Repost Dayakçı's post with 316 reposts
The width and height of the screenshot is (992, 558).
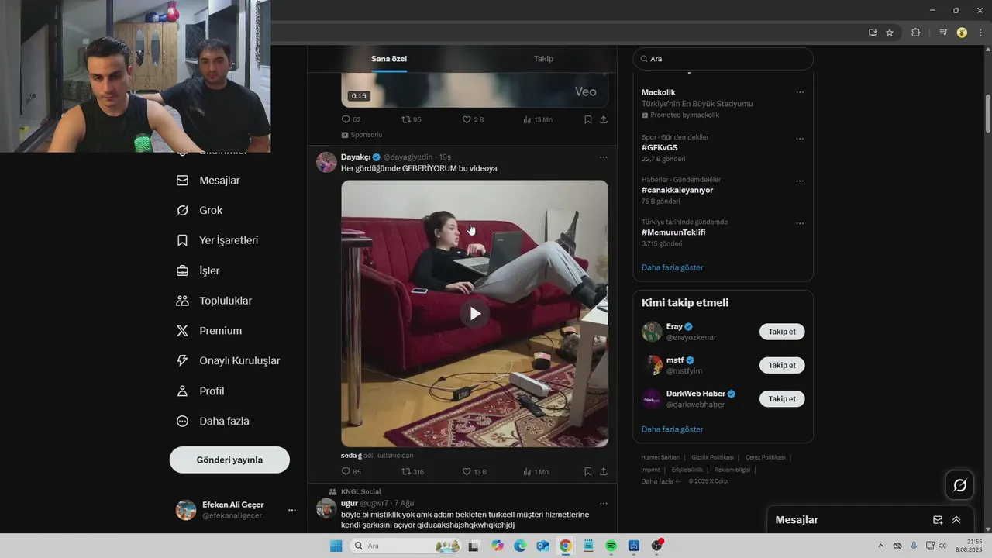point(412,471)
